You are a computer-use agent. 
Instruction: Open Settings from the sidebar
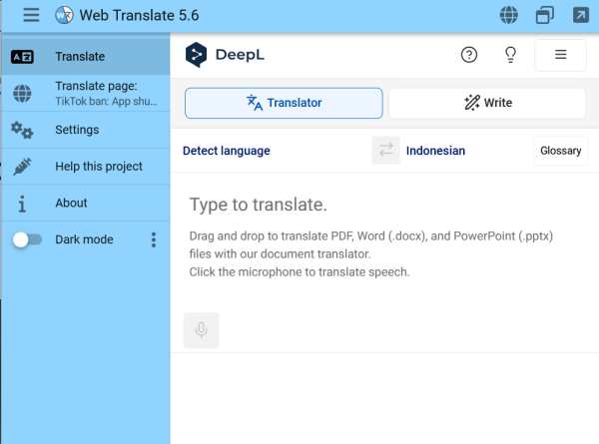(86, 130)
